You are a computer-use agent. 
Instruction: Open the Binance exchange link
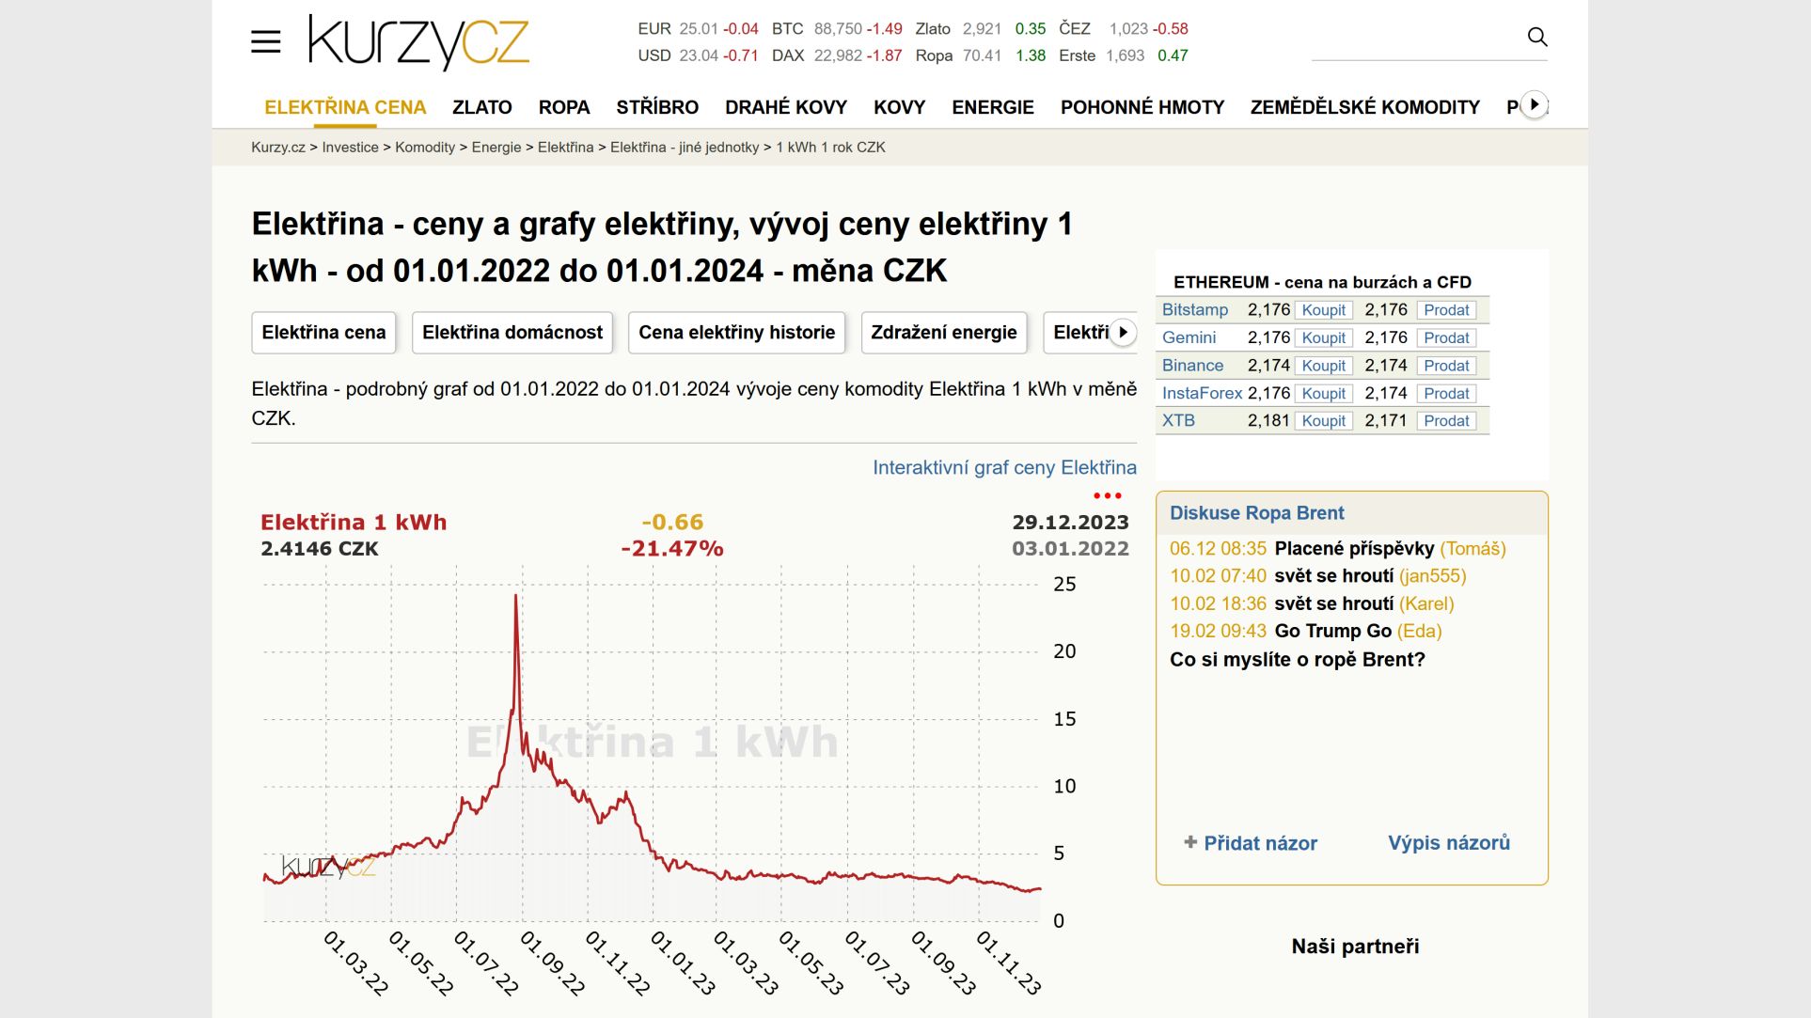(x=1193, y=366)
